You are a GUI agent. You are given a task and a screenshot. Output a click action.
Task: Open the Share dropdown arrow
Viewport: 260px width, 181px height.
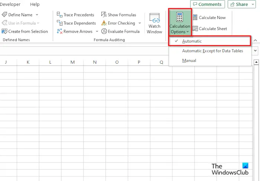[253, 4]
